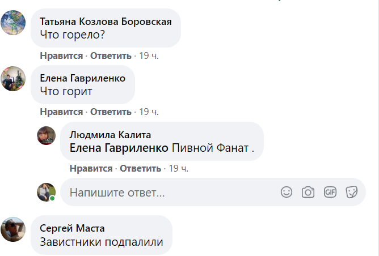Focus the "Напишите ответ..." reply field
The width and height of the screenshot is (379, 256).
170,193
